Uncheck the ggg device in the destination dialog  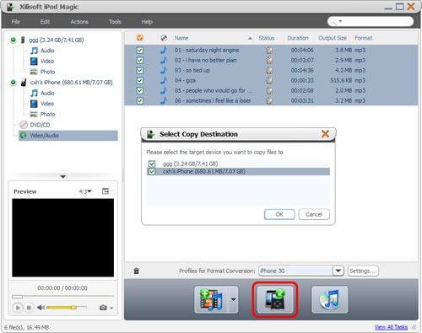152,164
